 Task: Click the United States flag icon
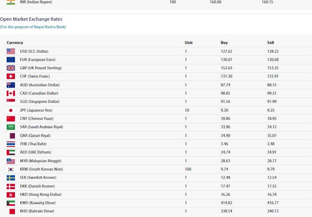coord(11,51)
